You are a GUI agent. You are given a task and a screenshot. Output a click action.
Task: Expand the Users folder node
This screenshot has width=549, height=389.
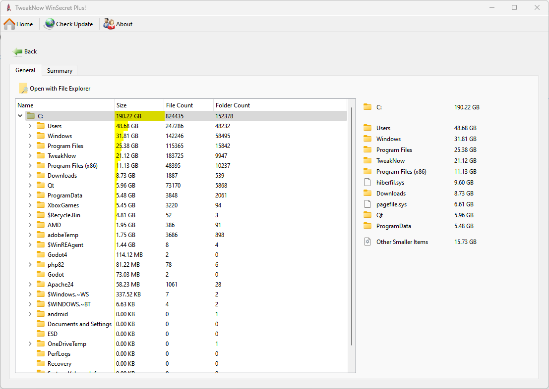click(30, 126)
